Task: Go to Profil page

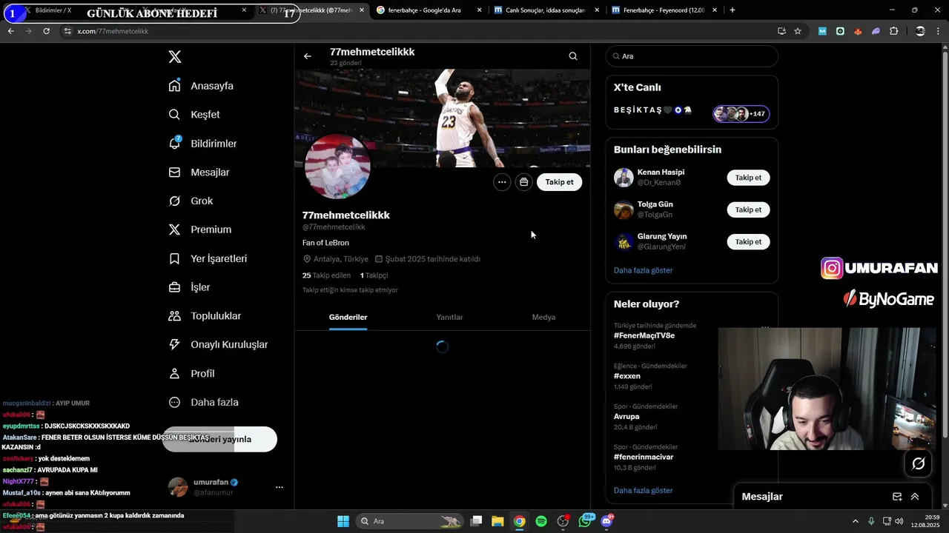Action: coord(191,373)
